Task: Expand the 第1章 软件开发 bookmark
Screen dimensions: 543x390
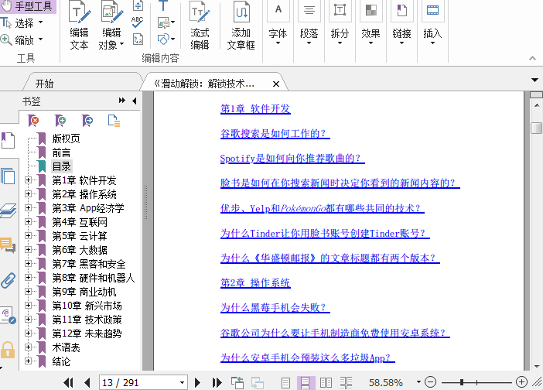Action: 29,180
